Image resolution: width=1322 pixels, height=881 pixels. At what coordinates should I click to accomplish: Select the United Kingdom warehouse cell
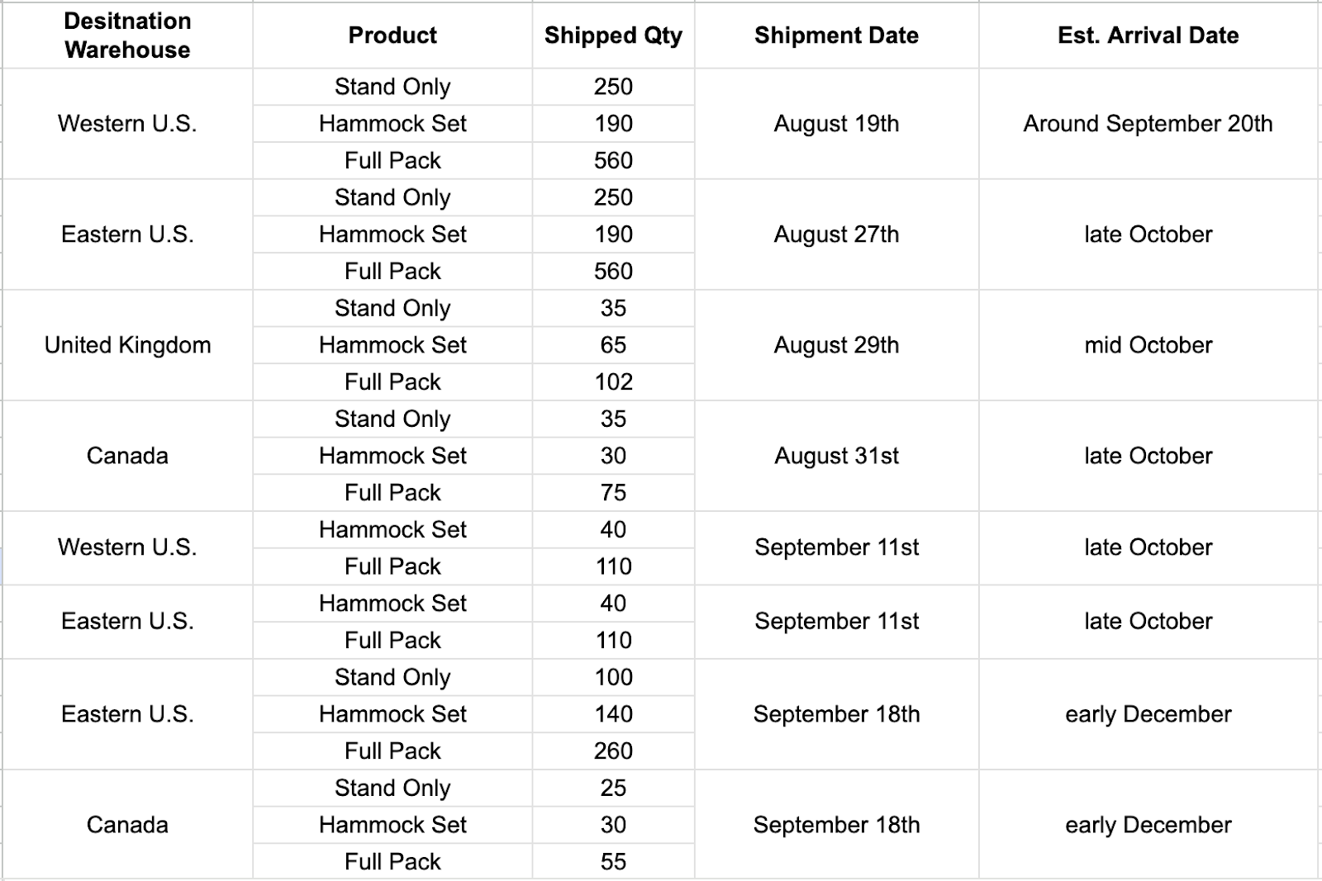pyautogui.click(x=127, y=345)
